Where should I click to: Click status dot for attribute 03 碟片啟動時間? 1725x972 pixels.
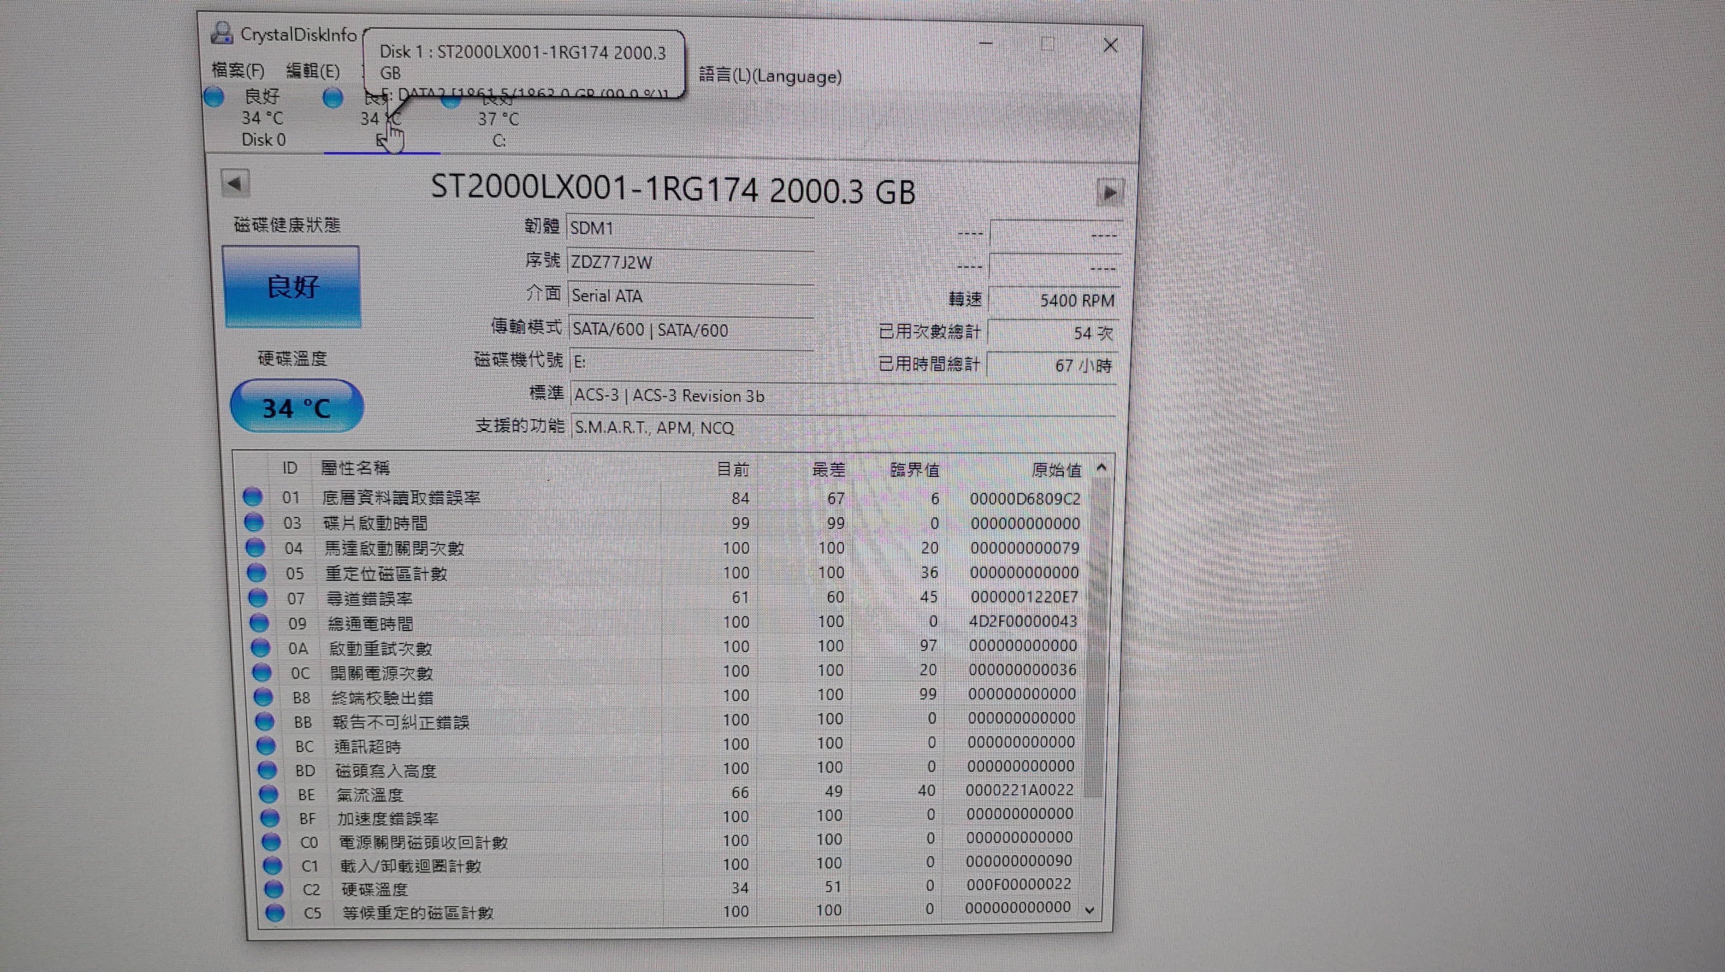tap(254, 522)
